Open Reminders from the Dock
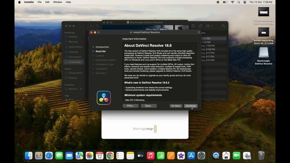The image size is (290, 163). click(120, 156)
